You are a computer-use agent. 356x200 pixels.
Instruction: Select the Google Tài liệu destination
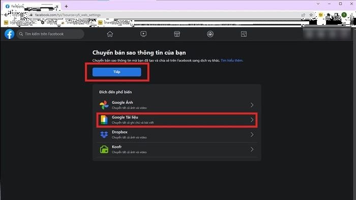pos(177,120)
